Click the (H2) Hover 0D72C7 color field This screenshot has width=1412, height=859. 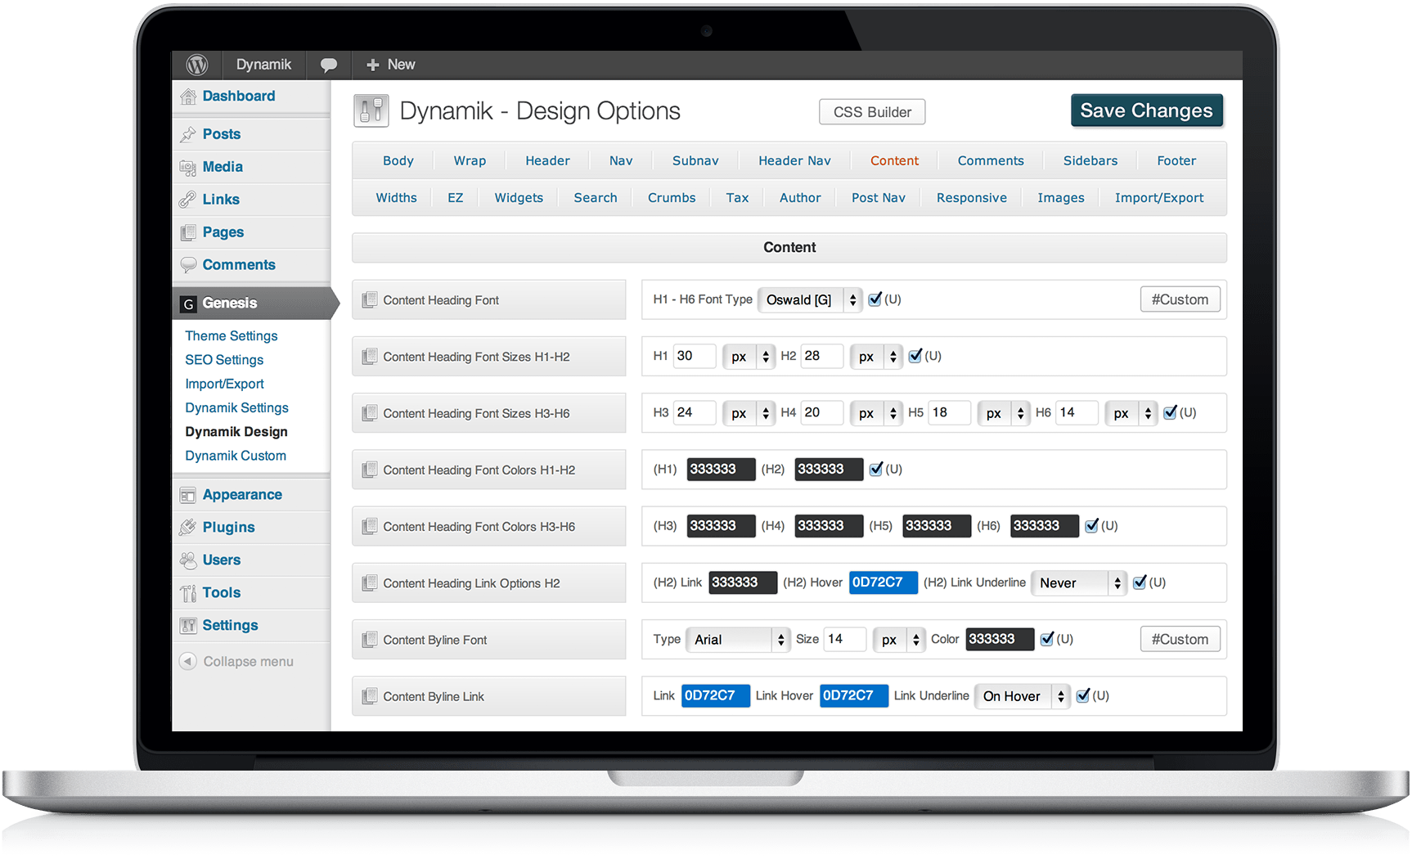point(884,582)
